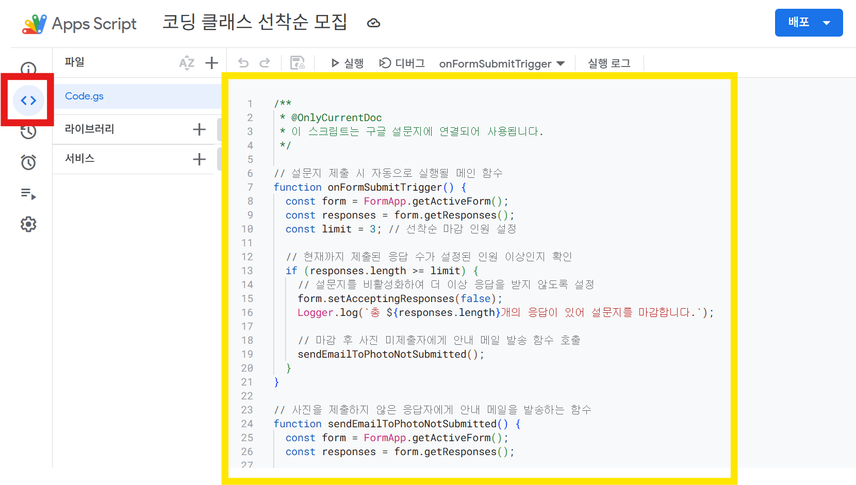The width and height of the screenshot is (856, 485).
Task: Click comment '// 마감 후 사진 미제출자에게 안내 메일 발송 함수 호출'
Action: click(x=439, y=340)
